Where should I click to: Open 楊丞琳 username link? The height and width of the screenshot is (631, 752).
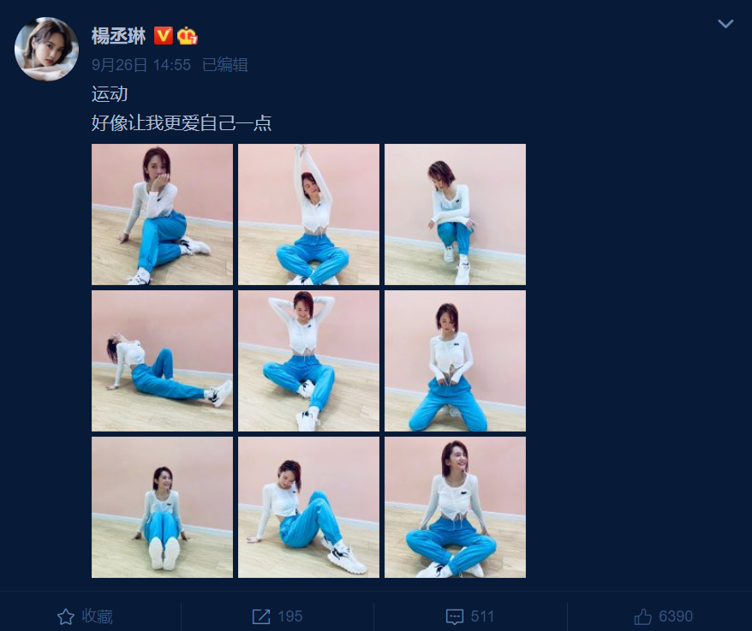coord(118,36)
